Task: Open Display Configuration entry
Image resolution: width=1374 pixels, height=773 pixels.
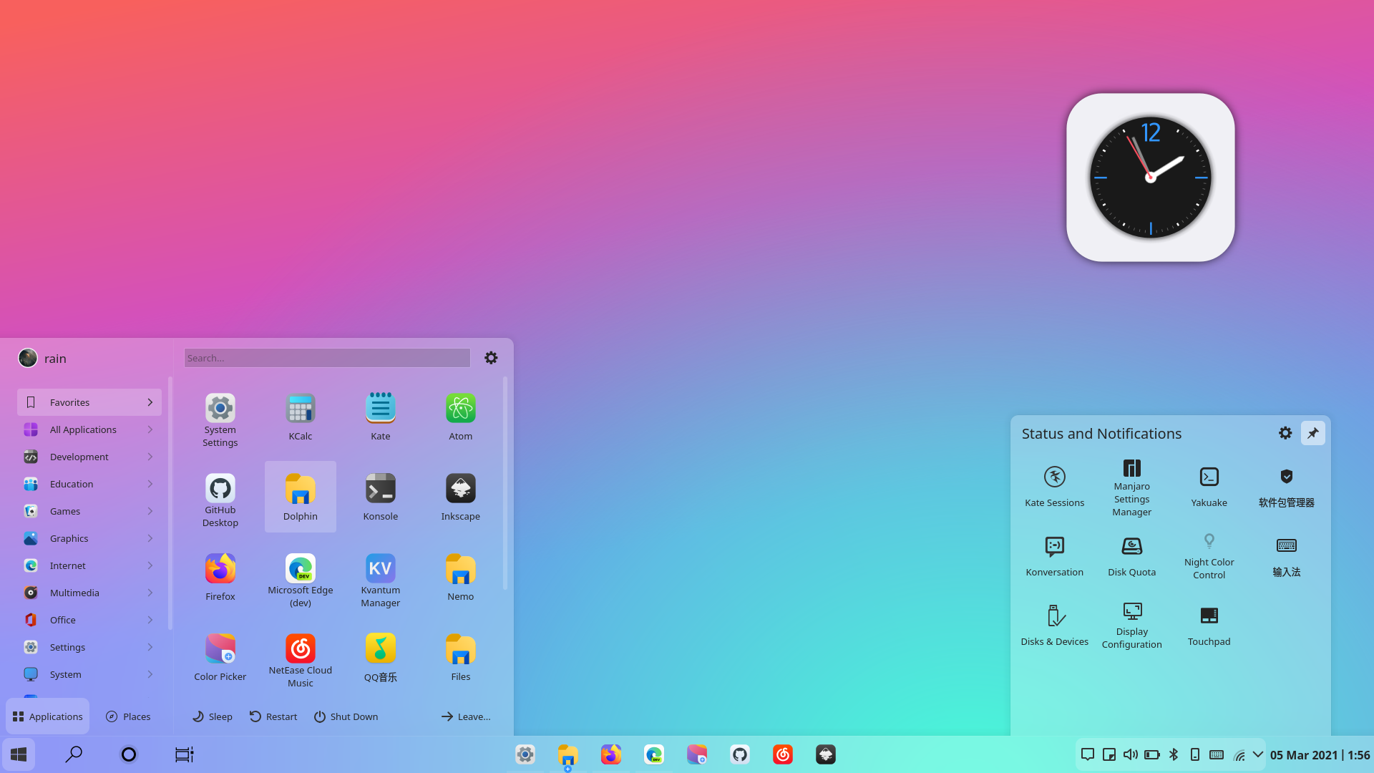Action: 1131,626
